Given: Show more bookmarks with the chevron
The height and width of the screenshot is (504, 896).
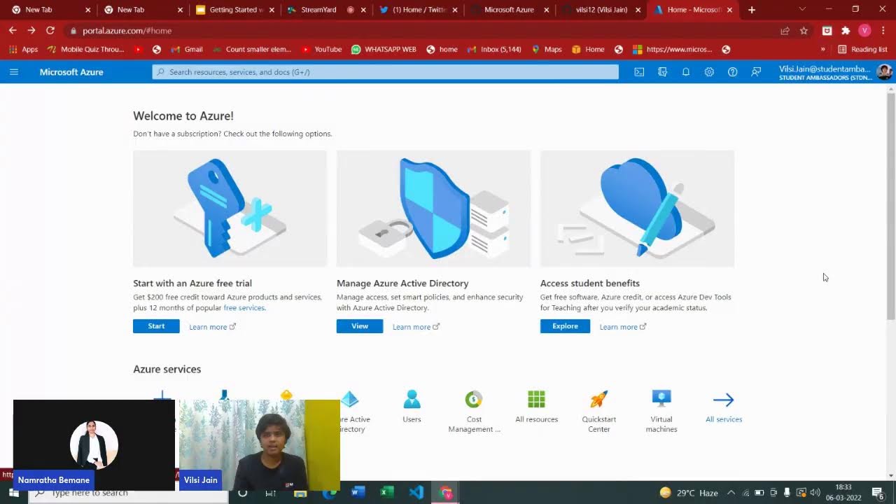Looking at the screenshot, I should point(822,50).
